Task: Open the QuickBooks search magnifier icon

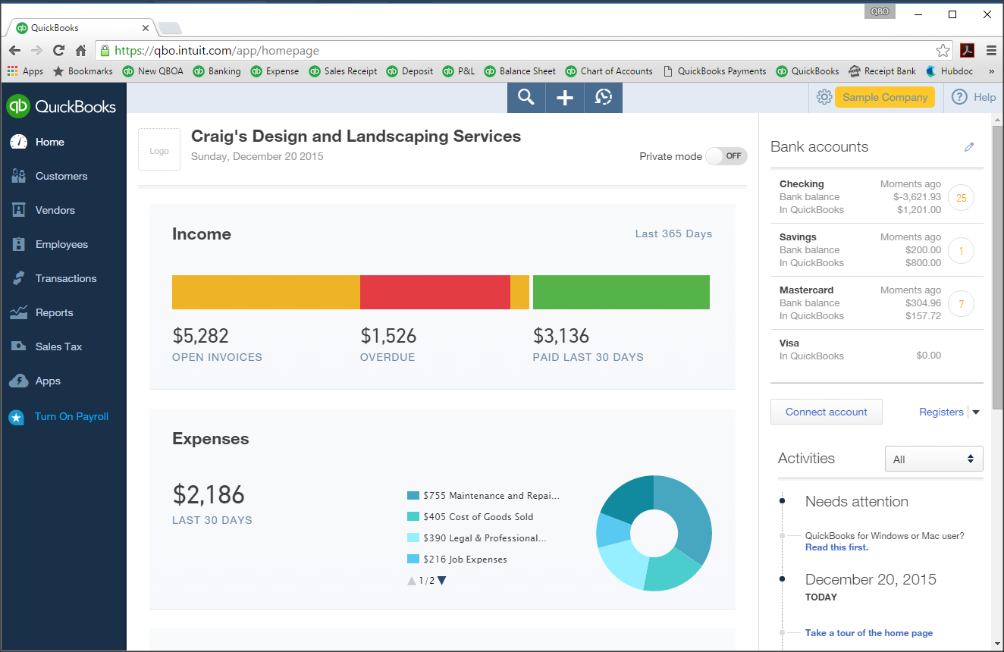Action: click(x=526, y=97)
